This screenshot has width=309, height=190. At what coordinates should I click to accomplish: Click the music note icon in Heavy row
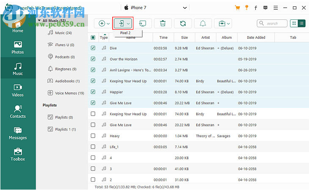(104, 136)
